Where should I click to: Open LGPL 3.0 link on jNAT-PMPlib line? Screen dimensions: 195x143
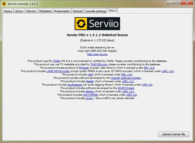pos(132,95)
